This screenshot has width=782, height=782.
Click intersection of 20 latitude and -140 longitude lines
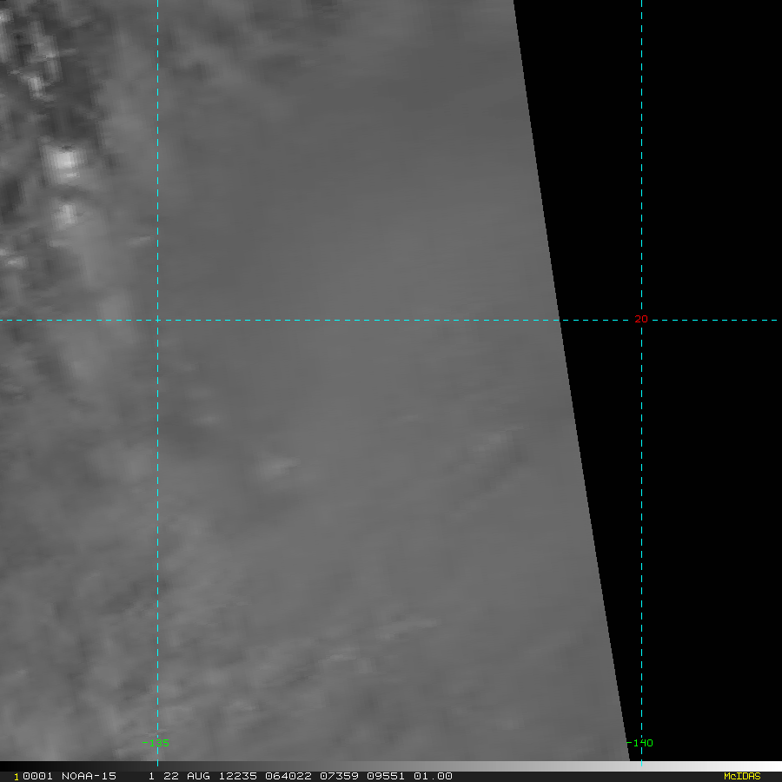tap(641, 321)
